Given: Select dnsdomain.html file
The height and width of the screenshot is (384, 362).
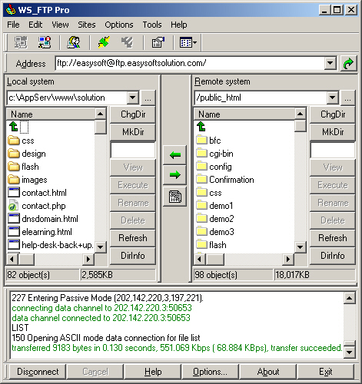Looking at the screenshot, I should [43, 219].
